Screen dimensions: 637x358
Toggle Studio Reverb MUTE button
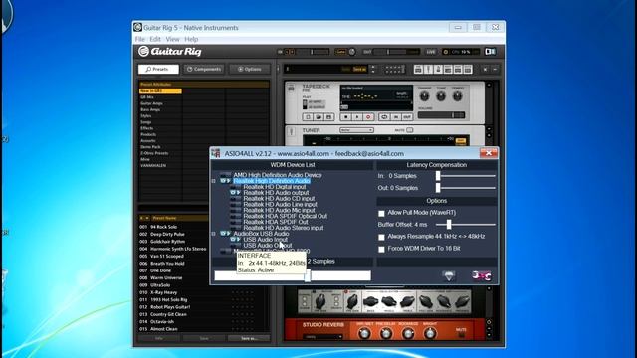[461, 334]
